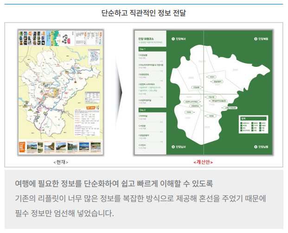Viewport: 288px width, 233px height.
Task: Click the number 4 circle beside 단양남동
Action: click(x=255, y=147)
